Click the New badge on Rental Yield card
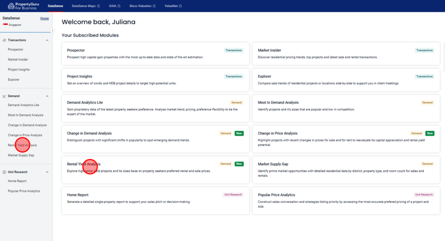Image resolution: width=445 pixels, height=241 pixels. click(x=239, y=164)
